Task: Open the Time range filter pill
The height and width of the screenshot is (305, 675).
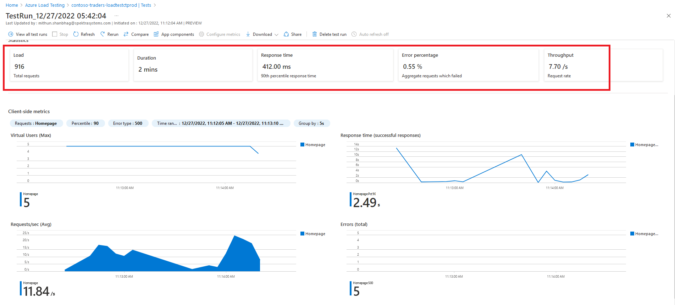Action: click(x=221, y=123)
